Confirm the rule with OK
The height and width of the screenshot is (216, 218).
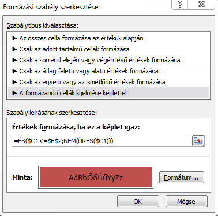(x=138, y=202)
